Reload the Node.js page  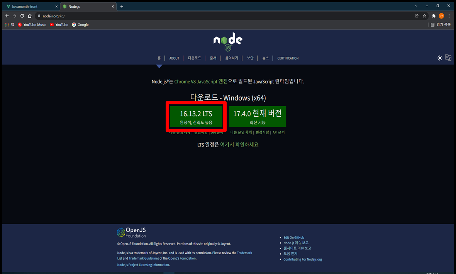pyautogui.click(x=22, y=16)
